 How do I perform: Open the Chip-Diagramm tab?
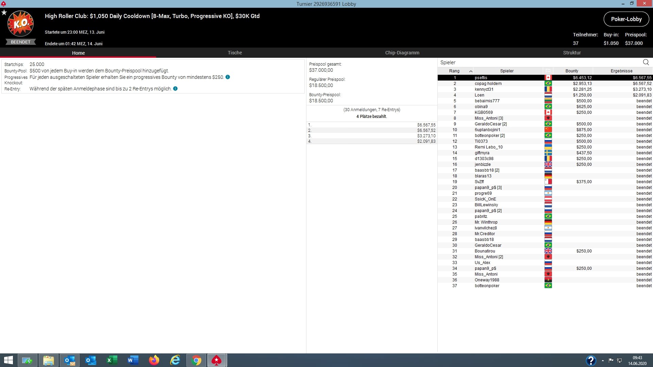pos(402,53)
